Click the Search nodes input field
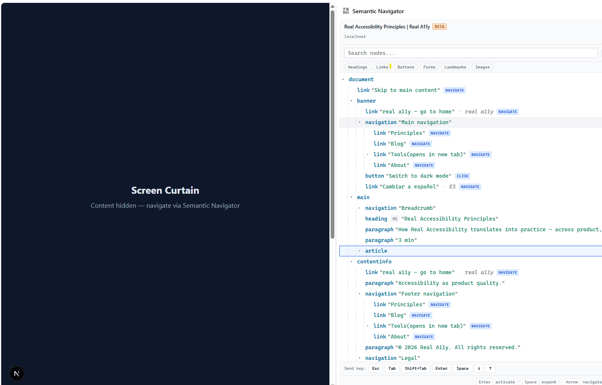Image resolution: width=602 pixels, height=385 pixels. point(471,53)
